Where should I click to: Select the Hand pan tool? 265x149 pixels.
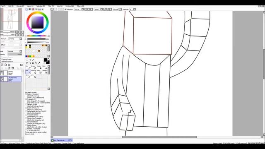[36, 63]
